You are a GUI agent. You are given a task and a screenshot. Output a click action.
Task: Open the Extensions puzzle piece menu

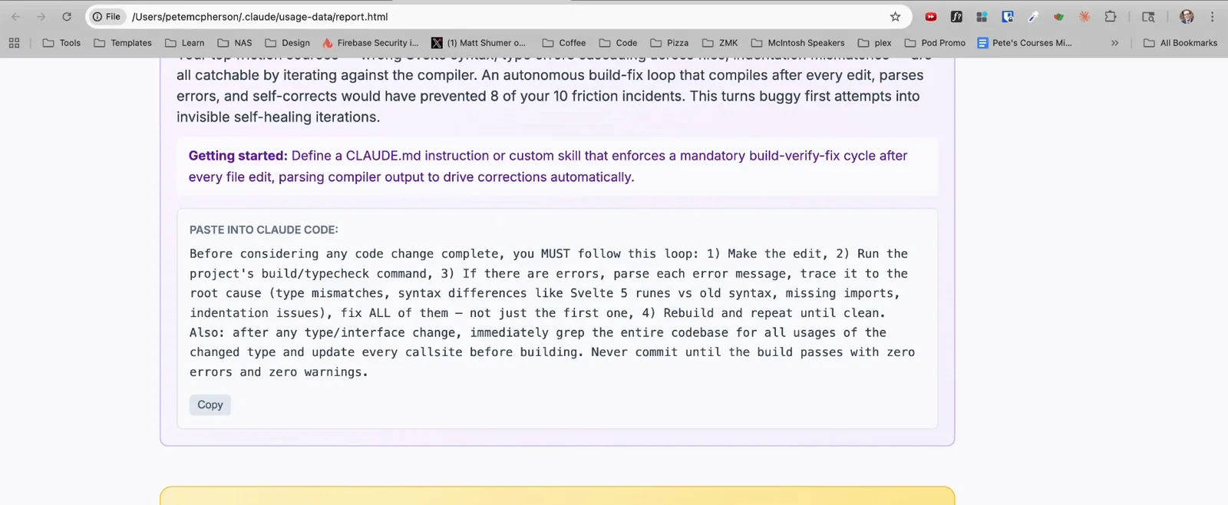tap(1111, 17)
